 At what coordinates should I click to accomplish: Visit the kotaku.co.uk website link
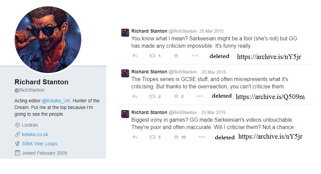point(35,134)
